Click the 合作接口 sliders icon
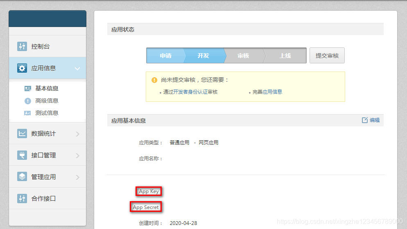 click(22, 198)
